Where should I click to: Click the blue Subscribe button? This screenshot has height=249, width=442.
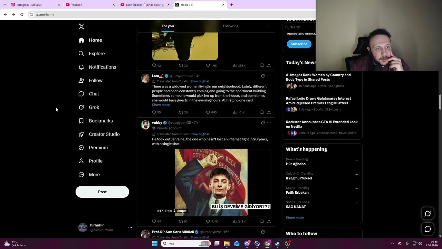click(299, 44)
